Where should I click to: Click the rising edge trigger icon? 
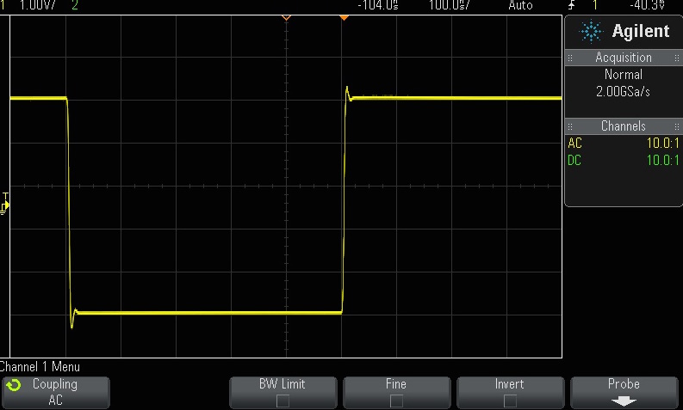(x=572, y=5)
